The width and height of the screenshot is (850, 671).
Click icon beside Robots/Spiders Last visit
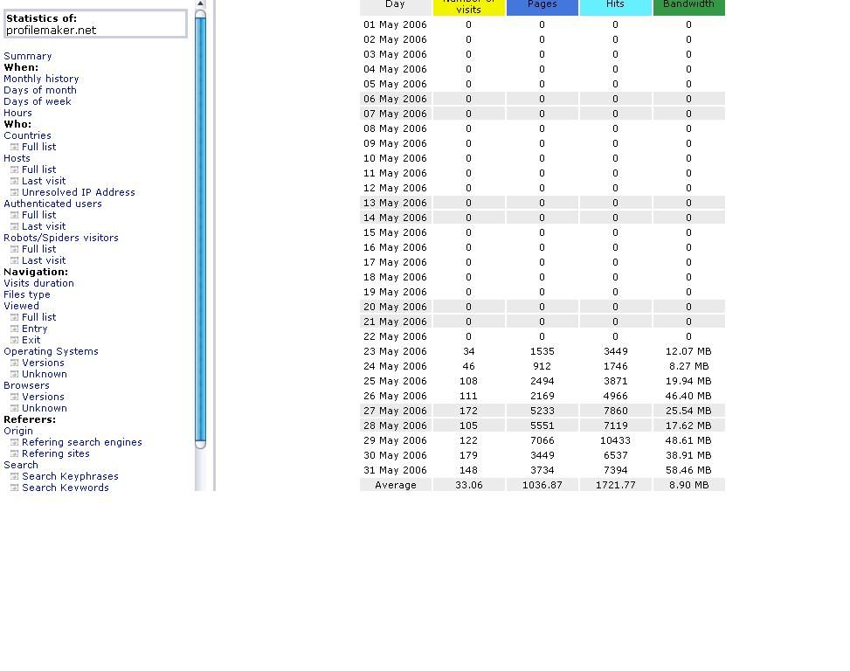click(x=15, y=260)
